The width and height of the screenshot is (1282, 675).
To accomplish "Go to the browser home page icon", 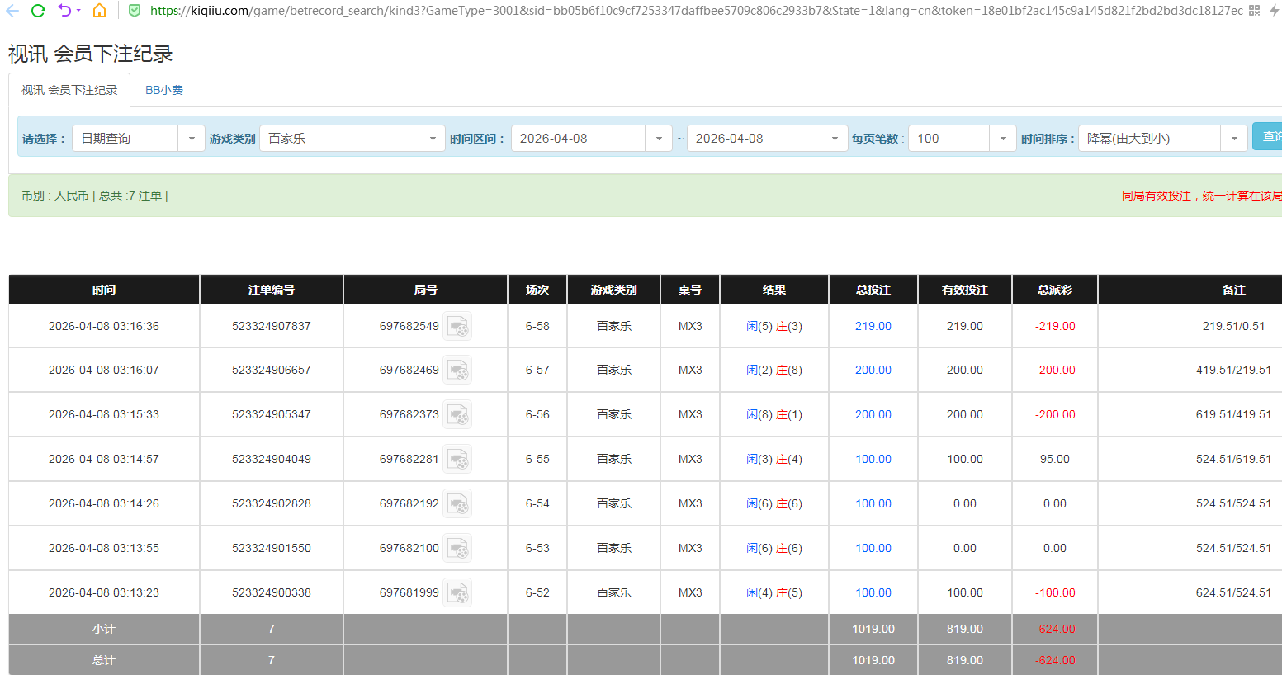I will pos(99,11).
